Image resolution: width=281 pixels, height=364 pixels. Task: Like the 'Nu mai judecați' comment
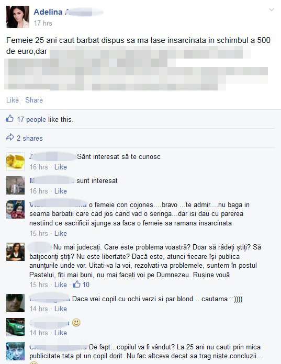61,285
